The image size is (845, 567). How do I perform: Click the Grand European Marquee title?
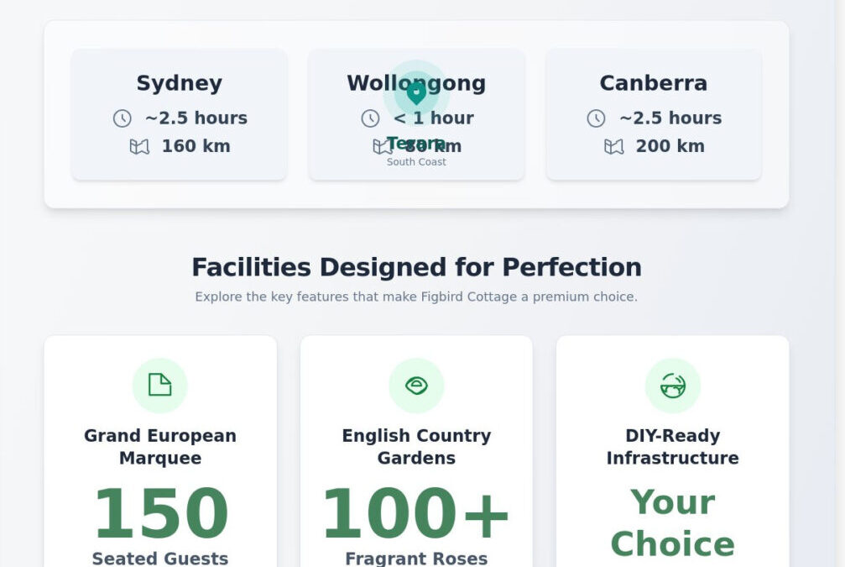(x=159, y=447)
